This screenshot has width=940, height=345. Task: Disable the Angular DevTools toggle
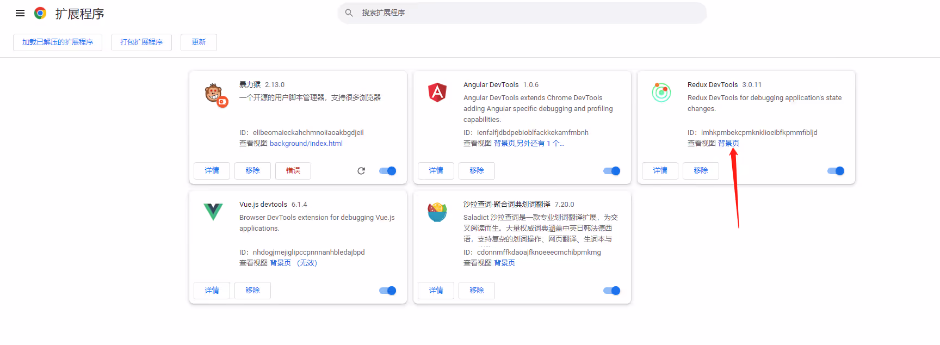[x=612, y=171]
